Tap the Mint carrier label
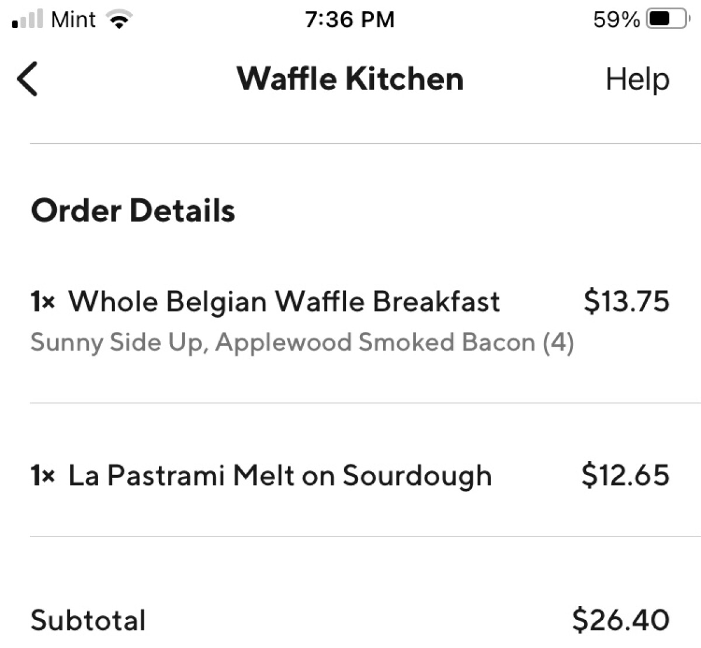 (x=73, y=20)
